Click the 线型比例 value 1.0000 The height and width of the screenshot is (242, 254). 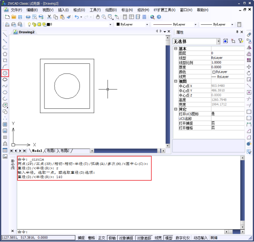click(228, 62)
